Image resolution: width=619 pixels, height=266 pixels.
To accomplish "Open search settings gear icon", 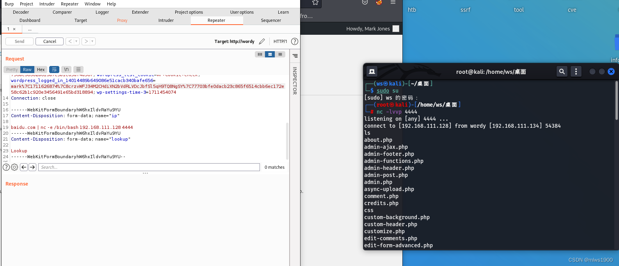I will [14, 167].
